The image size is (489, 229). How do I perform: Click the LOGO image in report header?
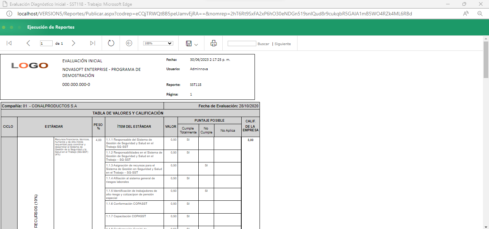click(x=30, y=65)
